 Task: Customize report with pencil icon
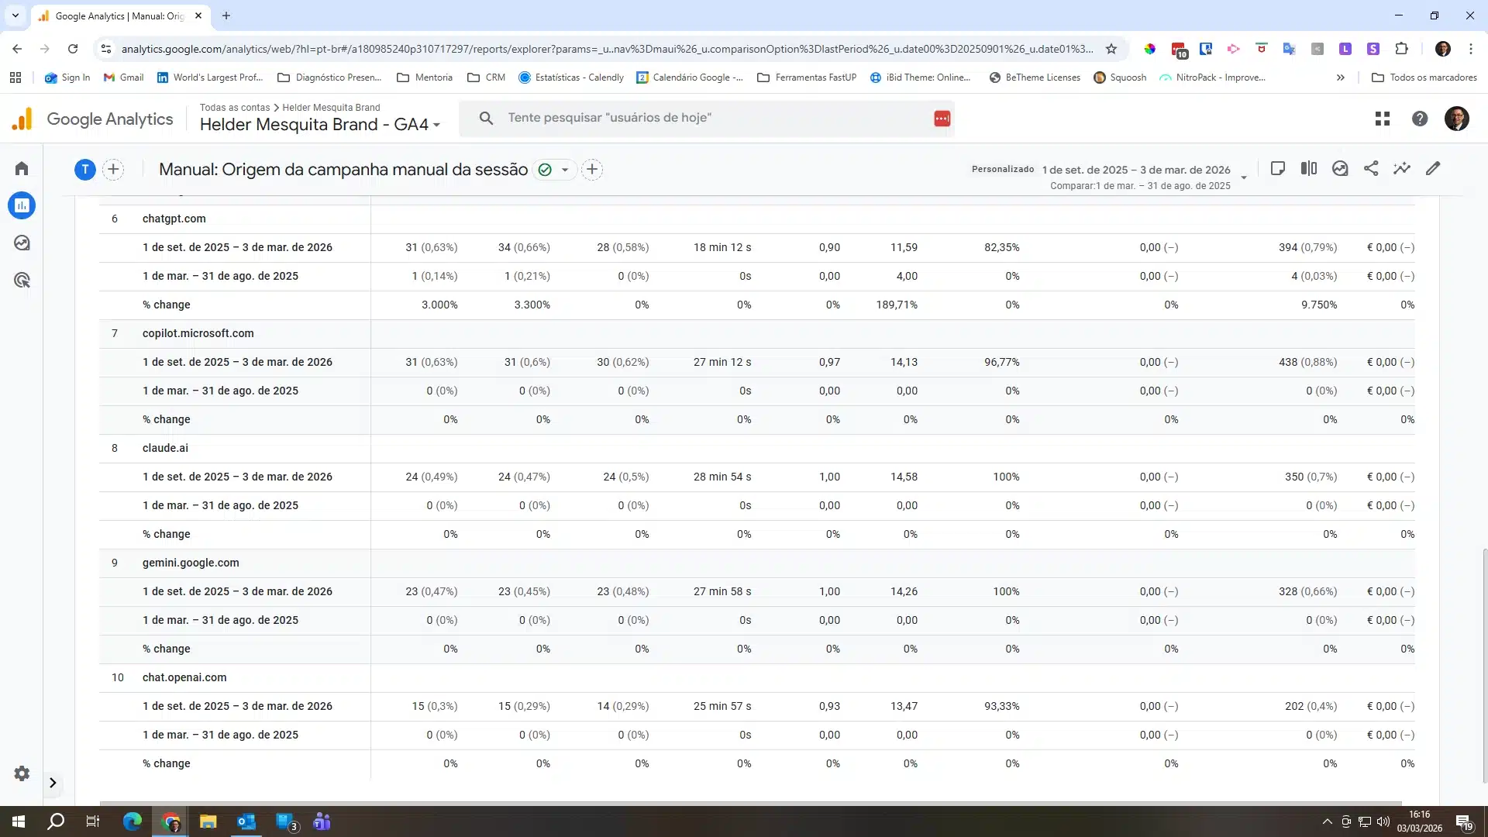click(1433, 168)
